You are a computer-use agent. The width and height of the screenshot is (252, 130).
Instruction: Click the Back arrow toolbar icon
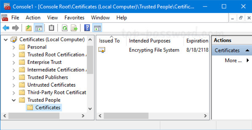[x=6, y=28]
